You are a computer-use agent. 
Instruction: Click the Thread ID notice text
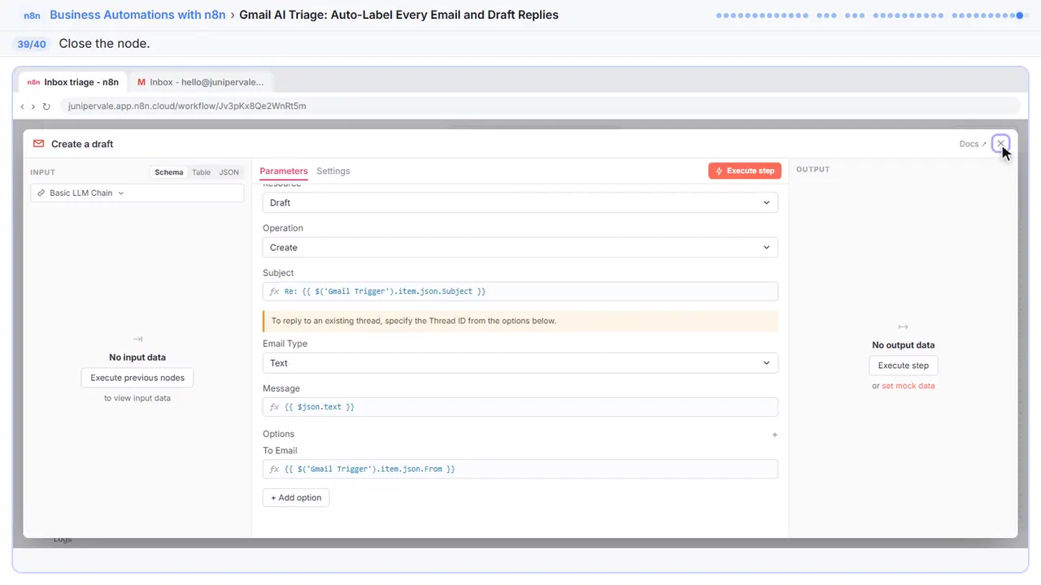(x=413, y=321)
